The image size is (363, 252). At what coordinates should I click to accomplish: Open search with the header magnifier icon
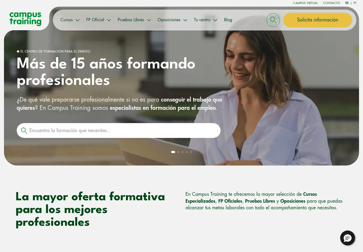pyautogui.click(x=273, y=20)
